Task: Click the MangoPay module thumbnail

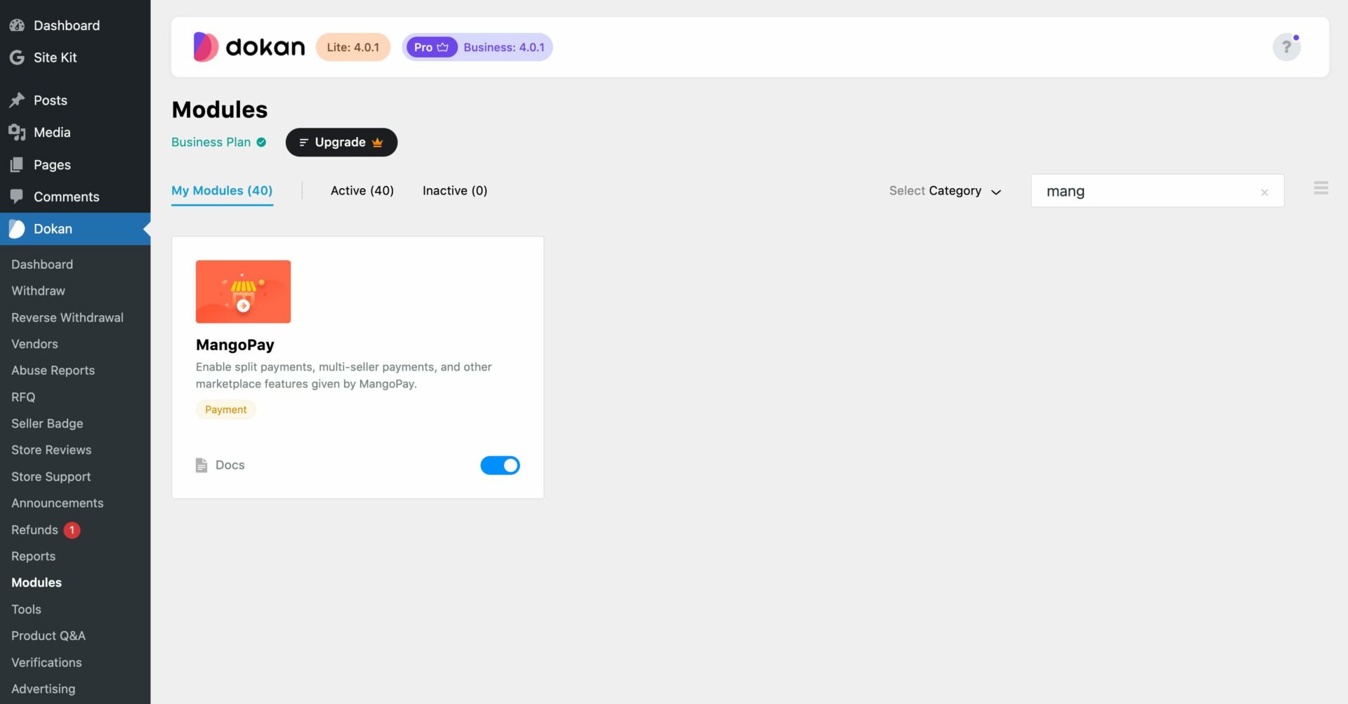Action: (243, 292)
